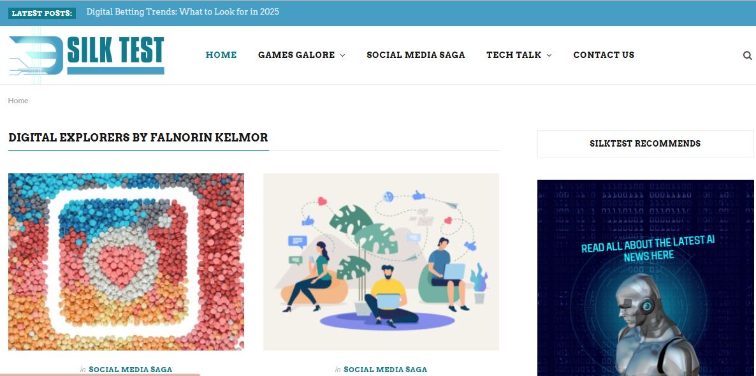The height and width of the screenshot is (376, 756).
Task: Read the Digital Betting Trends 2025 post
Action: coord(183,11)
